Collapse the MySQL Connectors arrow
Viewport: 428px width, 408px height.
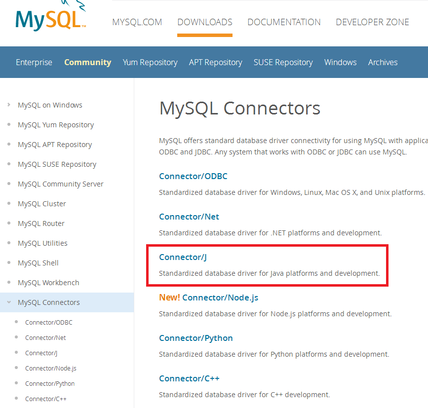point(9,302)
